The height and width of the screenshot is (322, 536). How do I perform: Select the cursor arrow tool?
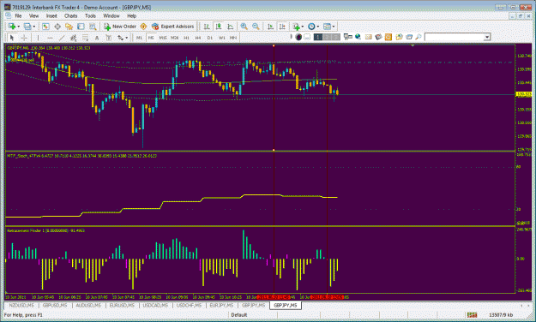point(12,38)
